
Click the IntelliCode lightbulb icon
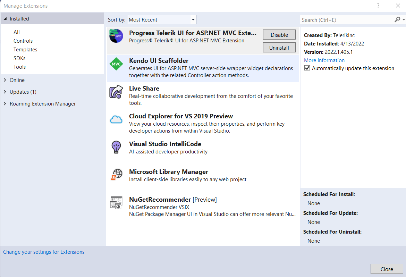116,147
